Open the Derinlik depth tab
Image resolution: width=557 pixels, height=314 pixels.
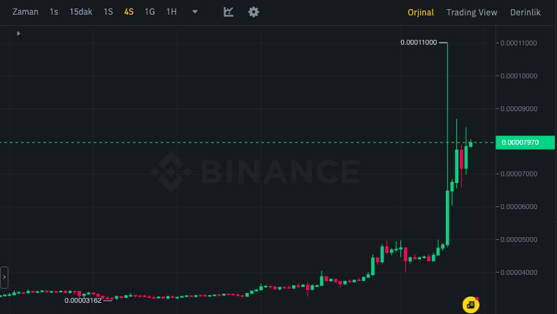point(526,12)
